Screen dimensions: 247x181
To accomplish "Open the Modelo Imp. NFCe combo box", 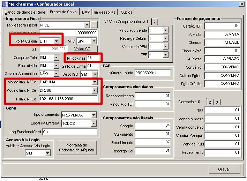I will point(94,91).
